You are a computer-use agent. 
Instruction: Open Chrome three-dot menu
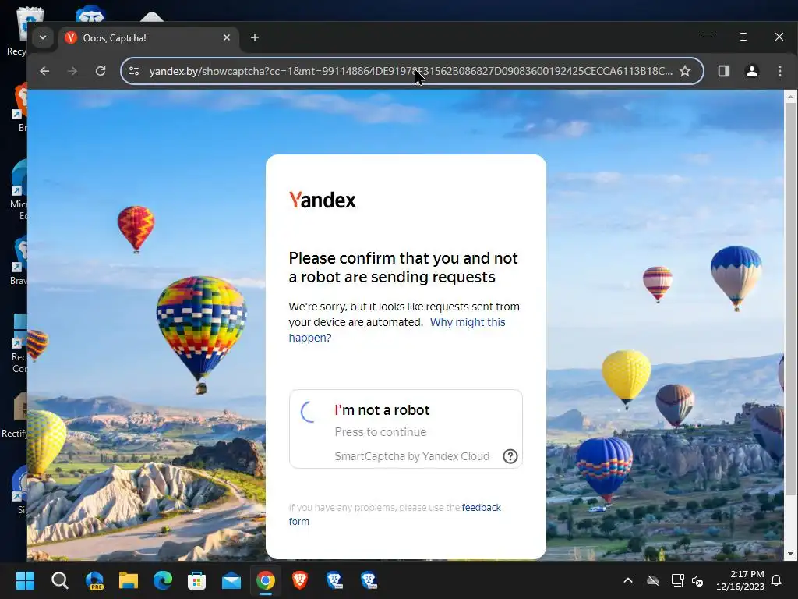click(779, 71)
